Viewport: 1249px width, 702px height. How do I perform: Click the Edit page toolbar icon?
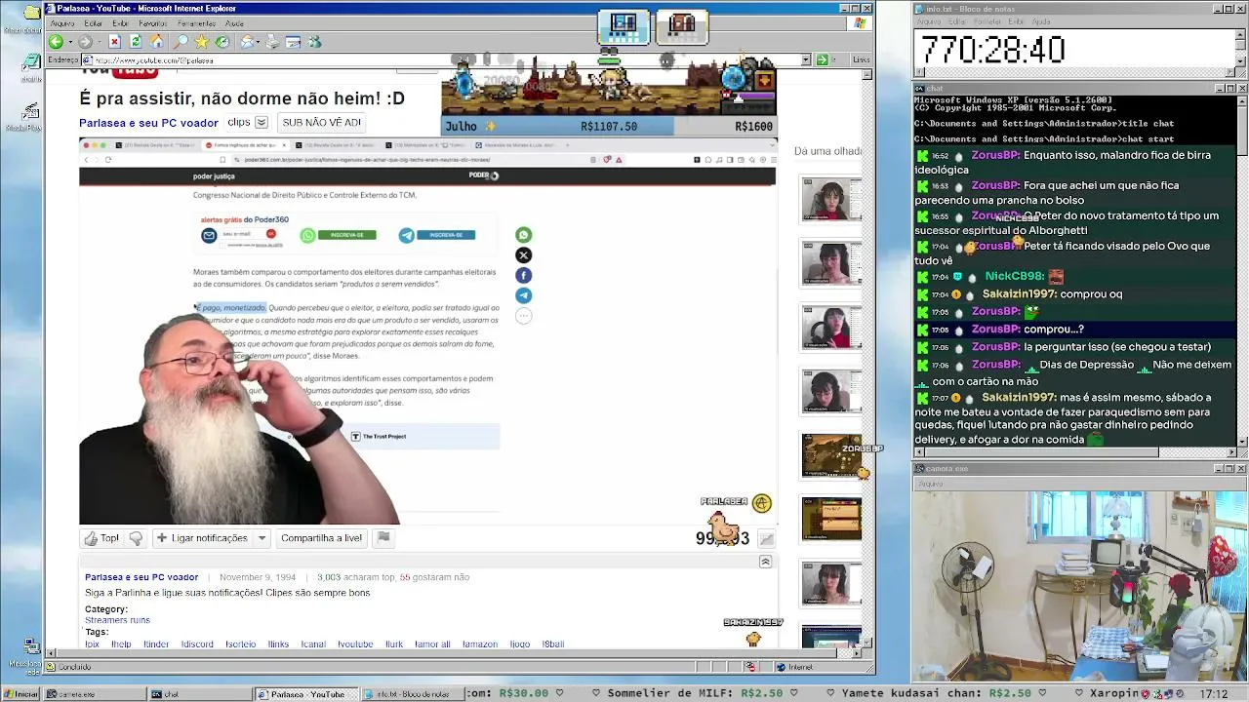point(294,42)
